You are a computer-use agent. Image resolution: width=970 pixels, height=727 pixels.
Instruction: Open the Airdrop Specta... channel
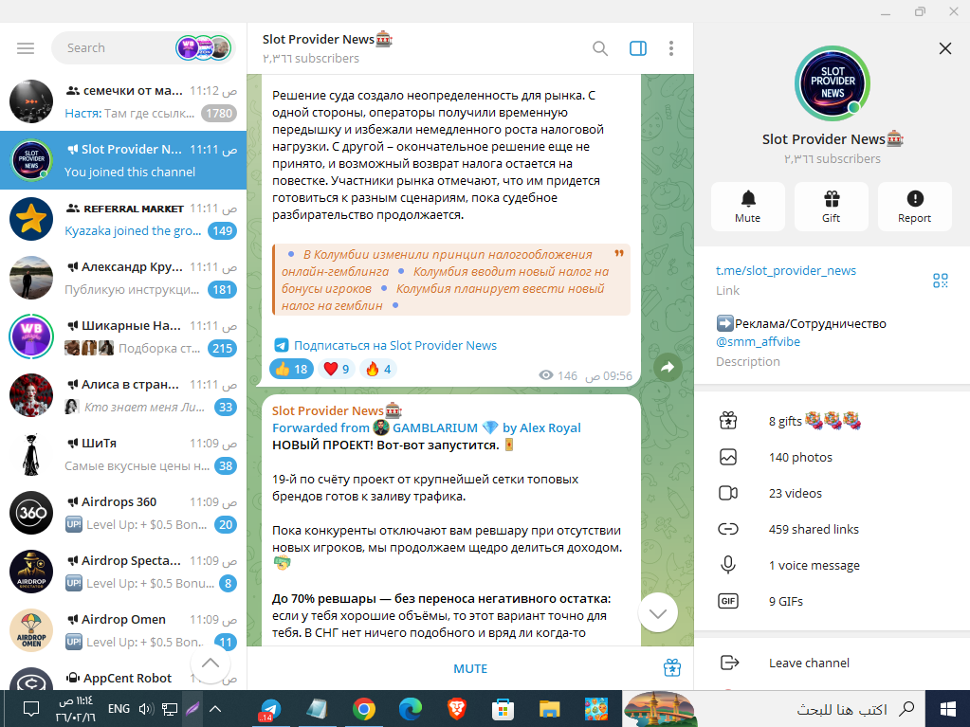coord(123,572)
